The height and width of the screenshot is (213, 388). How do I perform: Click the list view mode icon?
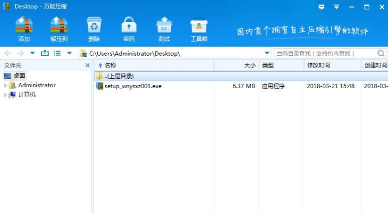pos(57,53)
